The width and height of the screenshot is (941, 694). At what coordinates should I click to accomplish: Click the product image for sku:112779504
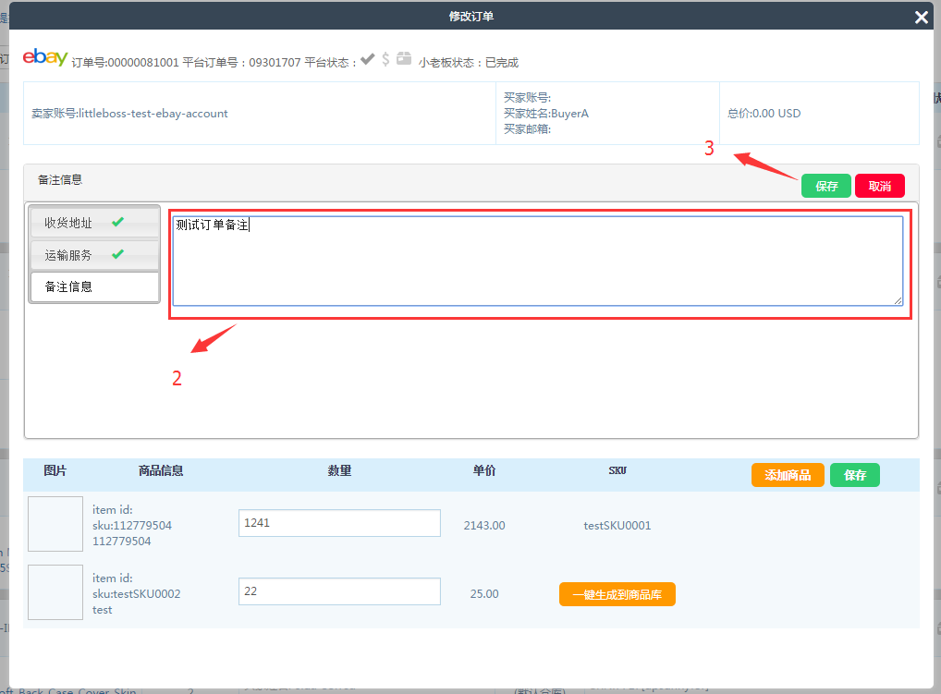point(55,524)
